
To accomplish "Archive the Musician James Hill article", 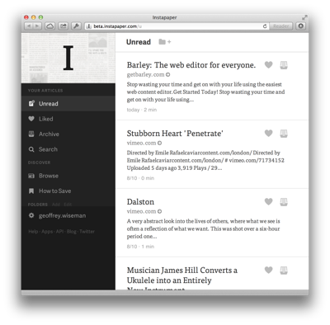I will point(284,271).
